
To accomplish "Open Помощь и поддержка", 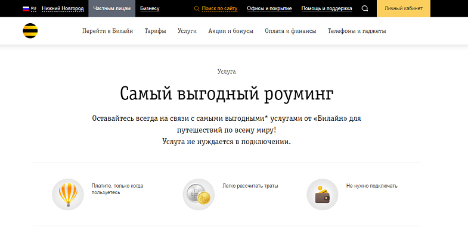I will pos(327,9).
